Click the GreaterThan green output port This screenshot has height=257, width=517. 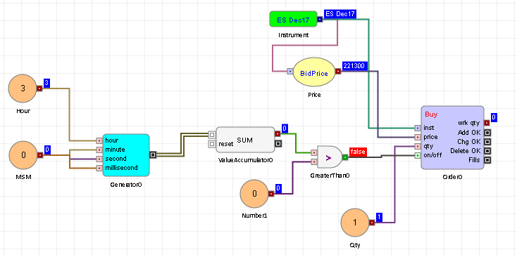[x=345, y=157]
